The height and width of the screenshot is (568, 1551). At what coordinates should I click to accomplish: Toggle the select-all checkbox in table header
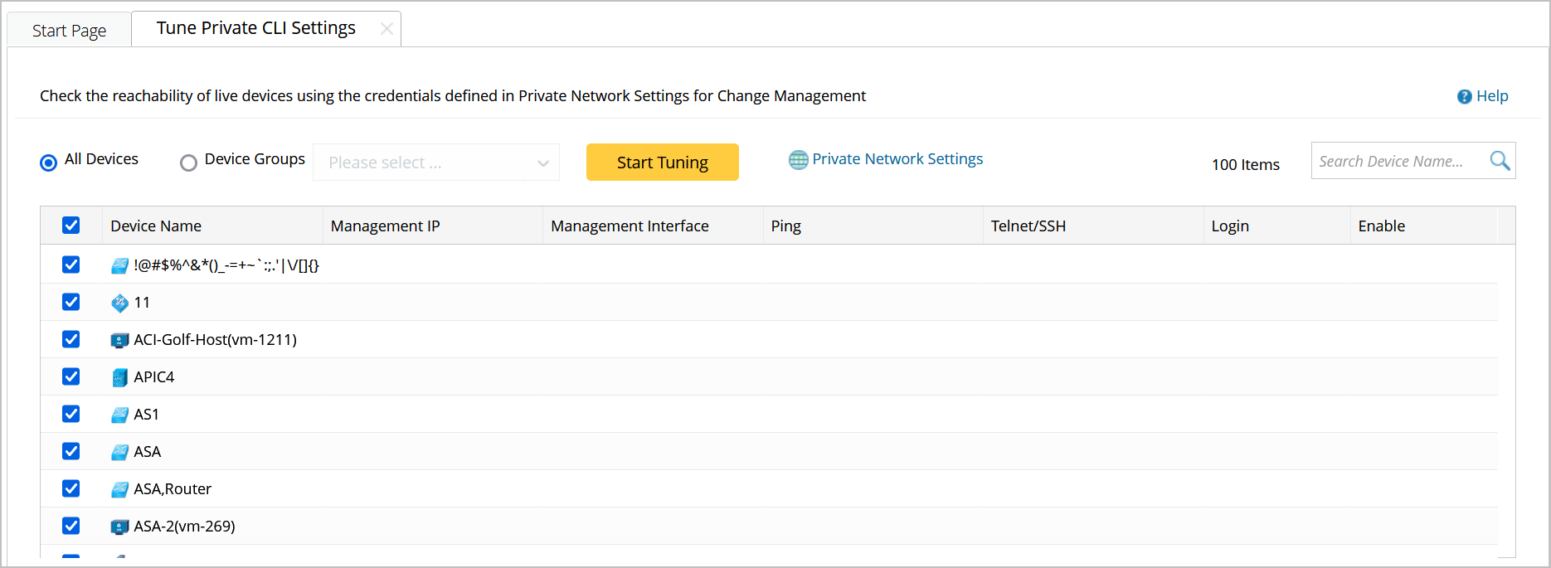coord(71,226)
